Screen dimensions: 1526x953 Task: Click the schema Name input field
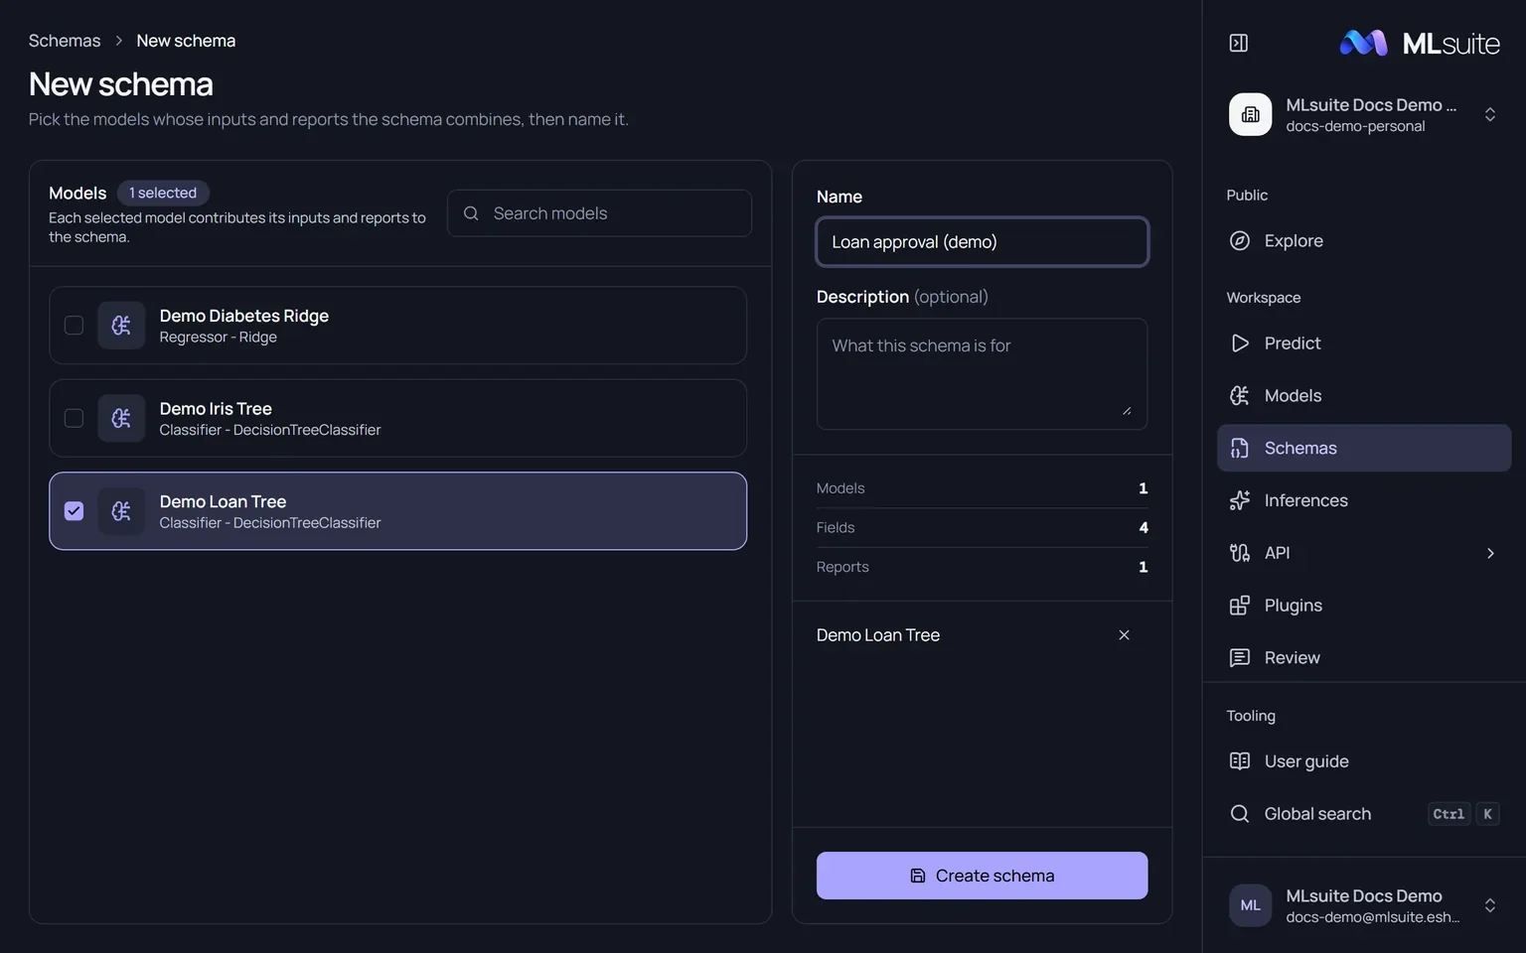pos(982,242)
